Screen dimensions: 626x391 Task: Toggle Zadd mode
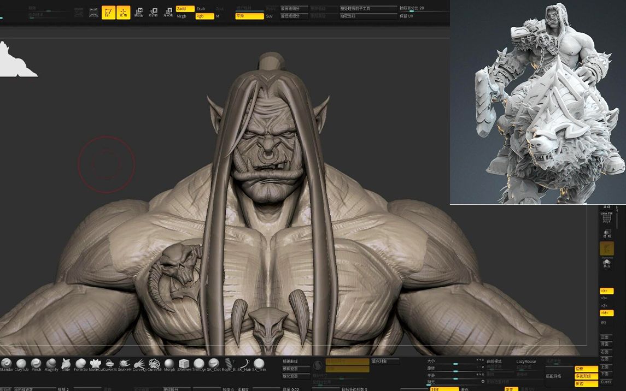[185, 9]
